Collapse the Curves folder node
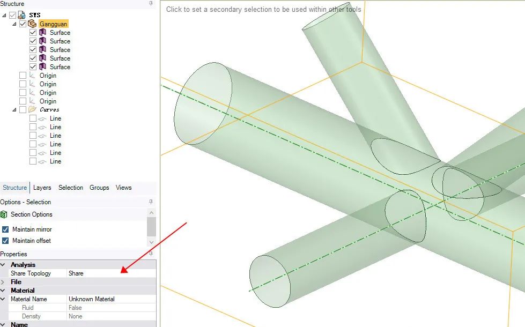The image size is (525, 327). [14, 109]
